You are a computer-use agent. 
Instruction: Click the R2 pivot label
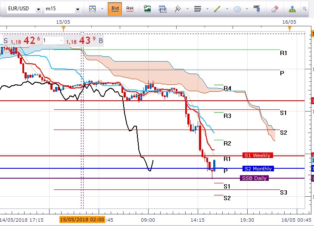[x=227, y=143]
